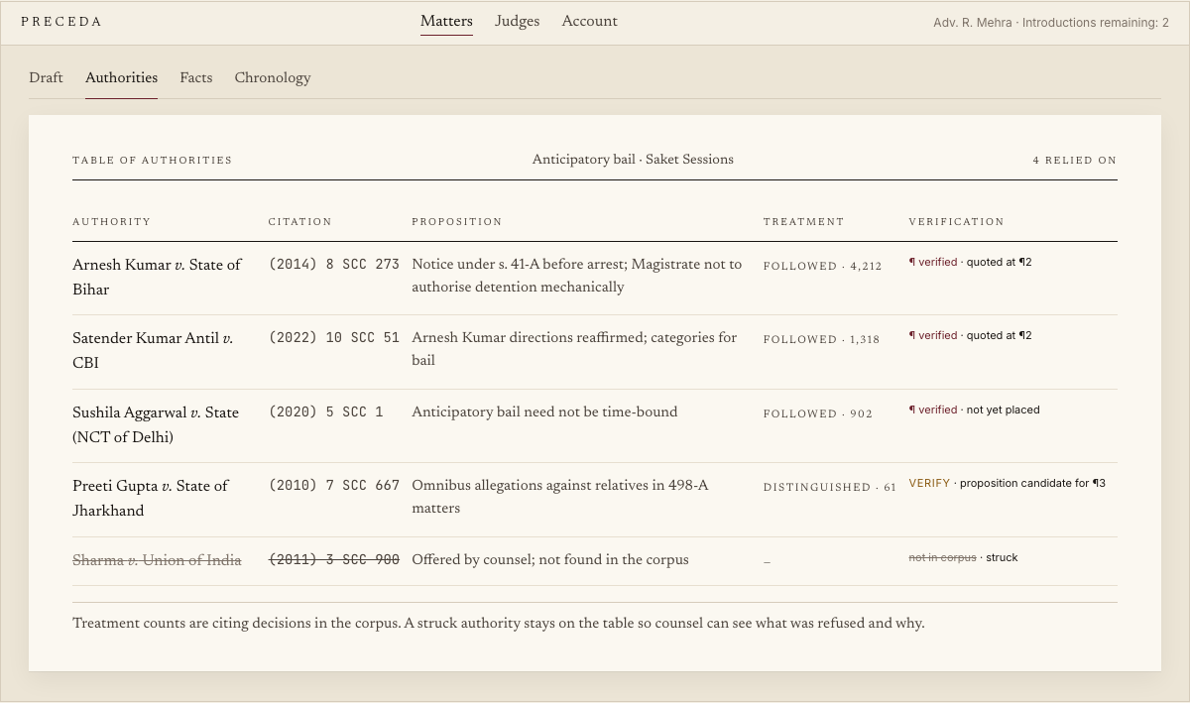1190x703 pixels.
Task: Click the 'Anticipatory bail · Saket Sessions' matter title
Action: pyautogui.click(x=633, y=160)
